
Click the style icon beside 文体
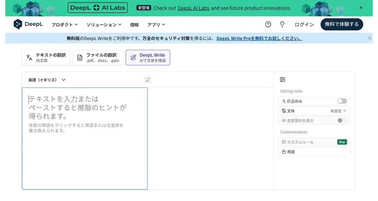(284, 111)
